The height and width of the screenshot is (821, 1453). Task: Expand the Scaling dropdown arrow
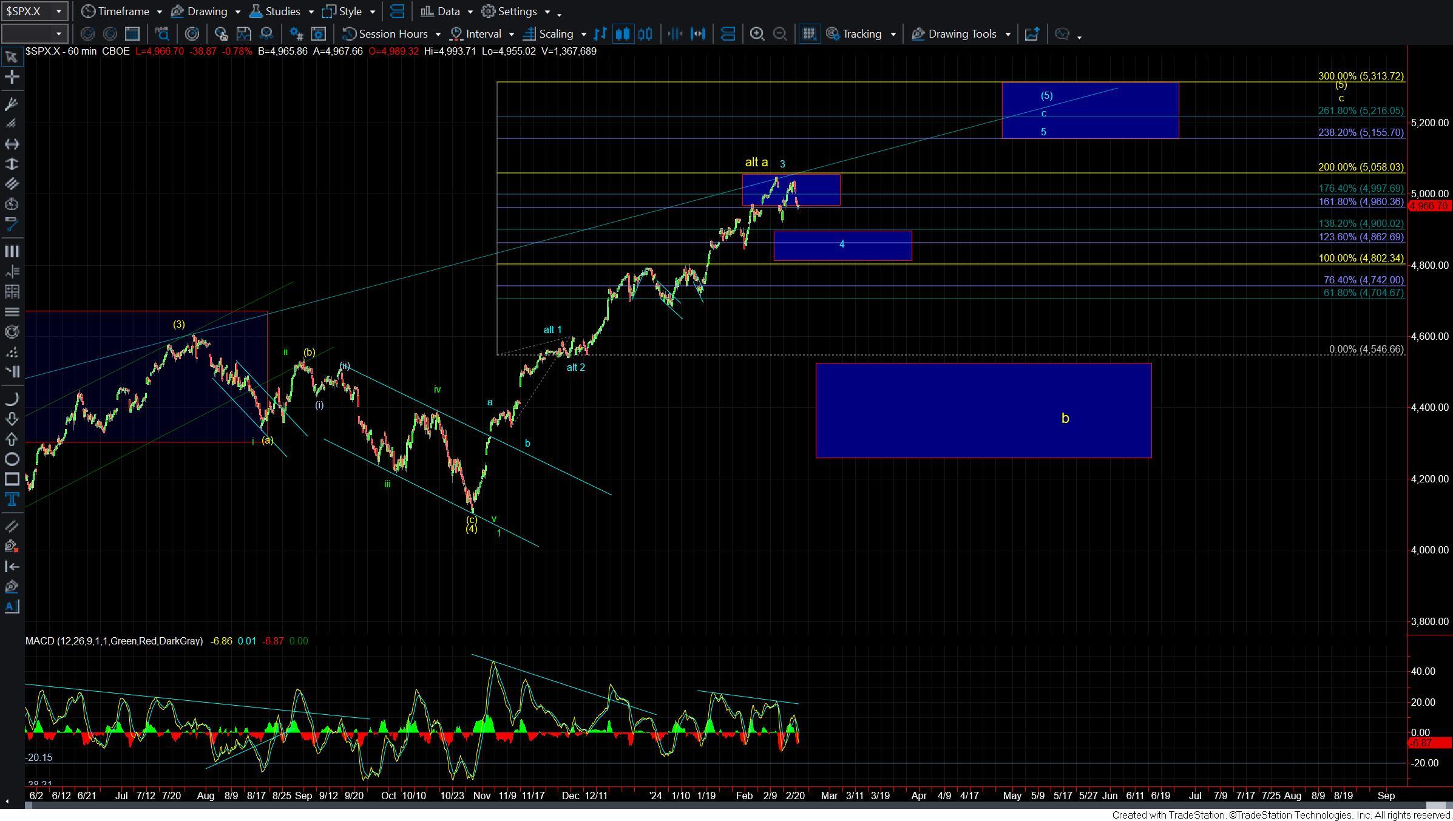(583, 35)
